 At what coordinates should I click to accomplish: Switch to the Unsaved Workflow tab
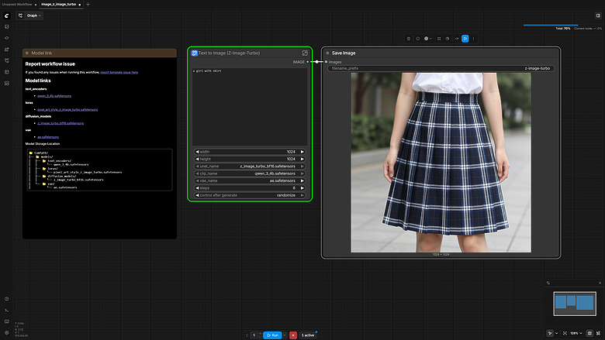[x=16, y=5]
